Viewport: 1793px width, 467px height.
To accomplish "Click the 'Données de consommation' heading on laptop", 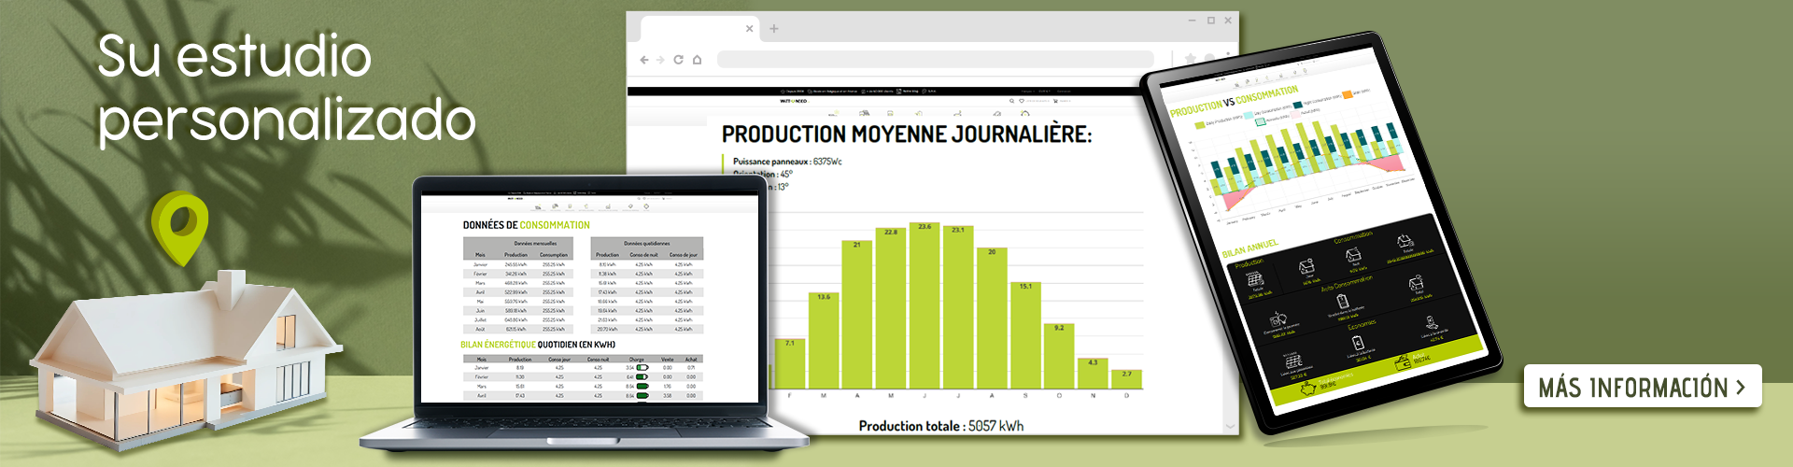I will coord(527,225).
